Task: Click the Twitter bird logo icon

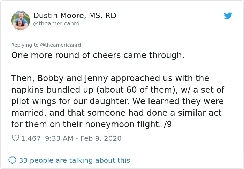Action: (228, 16)
